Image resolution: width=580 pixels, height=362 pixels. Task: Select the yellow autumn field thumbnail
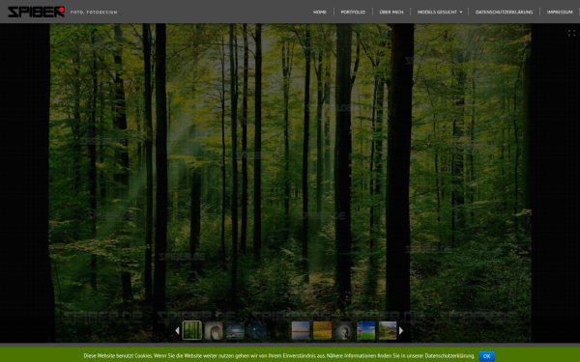click(x=323, y=330)
